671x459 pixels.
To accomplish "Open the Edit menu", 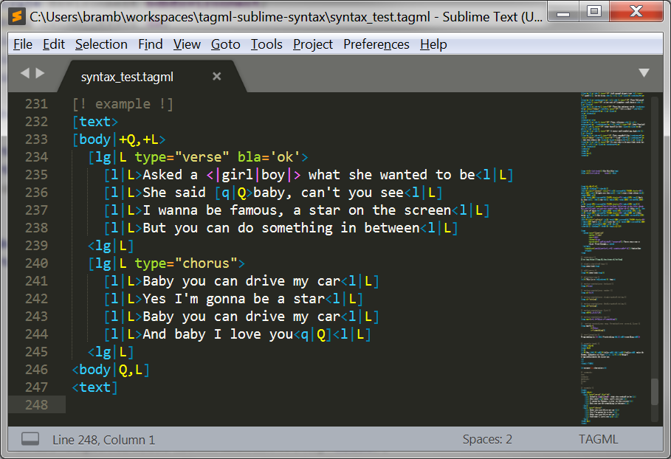I will tap(53, 44).
